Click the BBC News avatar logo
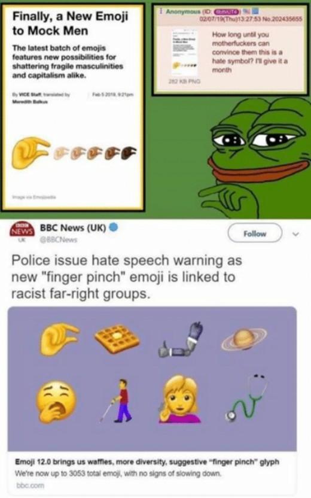 [x=22, y=231]
